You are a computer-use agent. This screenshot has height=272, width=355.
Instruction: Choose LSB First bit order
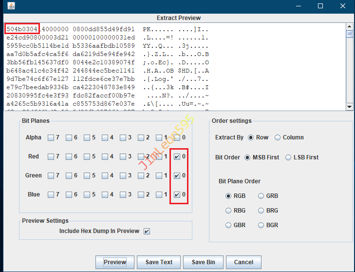289,157
